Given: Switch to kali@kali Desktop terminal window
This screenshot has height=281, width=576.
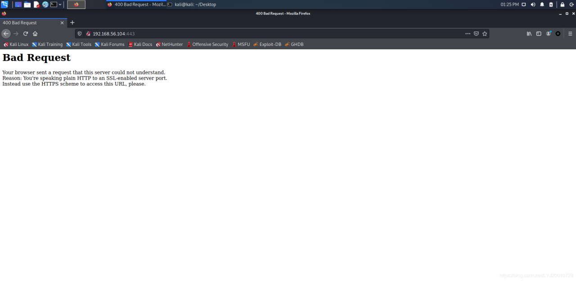Looking at the screenshot, I should point(192,5).
